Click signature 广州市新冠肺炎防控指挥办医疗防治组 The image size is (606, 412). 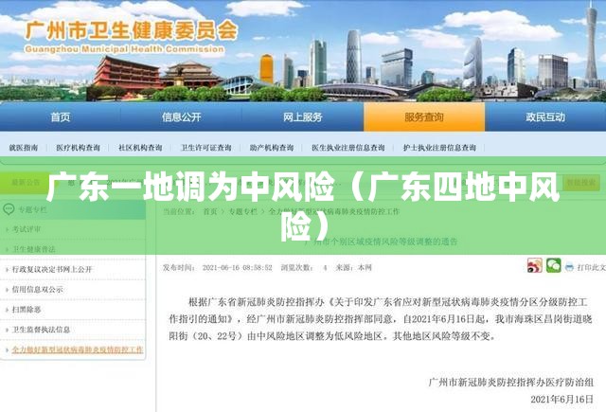(511, 383)
